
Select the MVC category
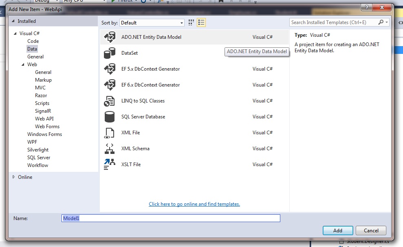[40, 88]
